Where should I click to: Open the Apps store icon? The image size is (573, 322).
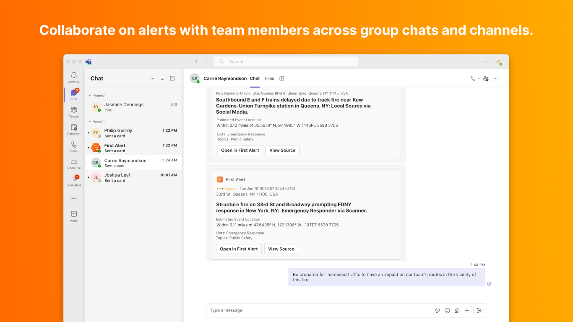pyautogui.click(x=74, y=216)
